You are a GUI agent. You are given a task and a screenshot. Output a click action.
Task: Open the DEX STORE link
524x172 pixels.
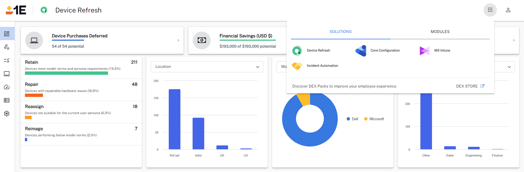[470, 86]
